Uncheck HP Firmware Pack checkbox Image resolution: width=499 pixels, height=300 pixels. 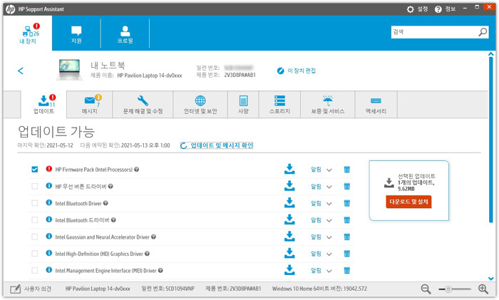click(x=35, y=170)
